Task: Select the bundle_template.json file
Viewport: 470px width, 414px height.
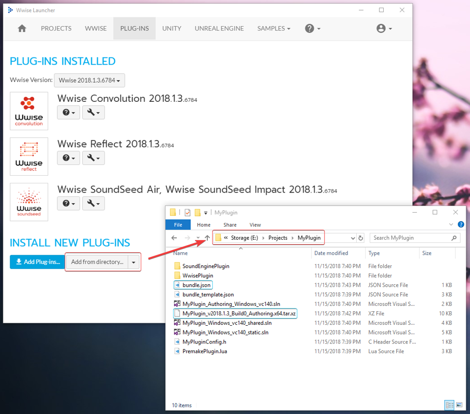Action: (x=208, y=295)
